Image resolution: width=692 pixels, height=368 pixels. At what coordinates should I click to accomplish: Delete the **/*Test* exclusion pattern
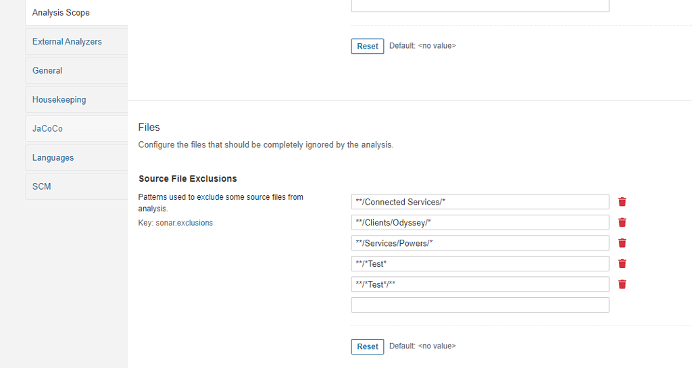622,263
